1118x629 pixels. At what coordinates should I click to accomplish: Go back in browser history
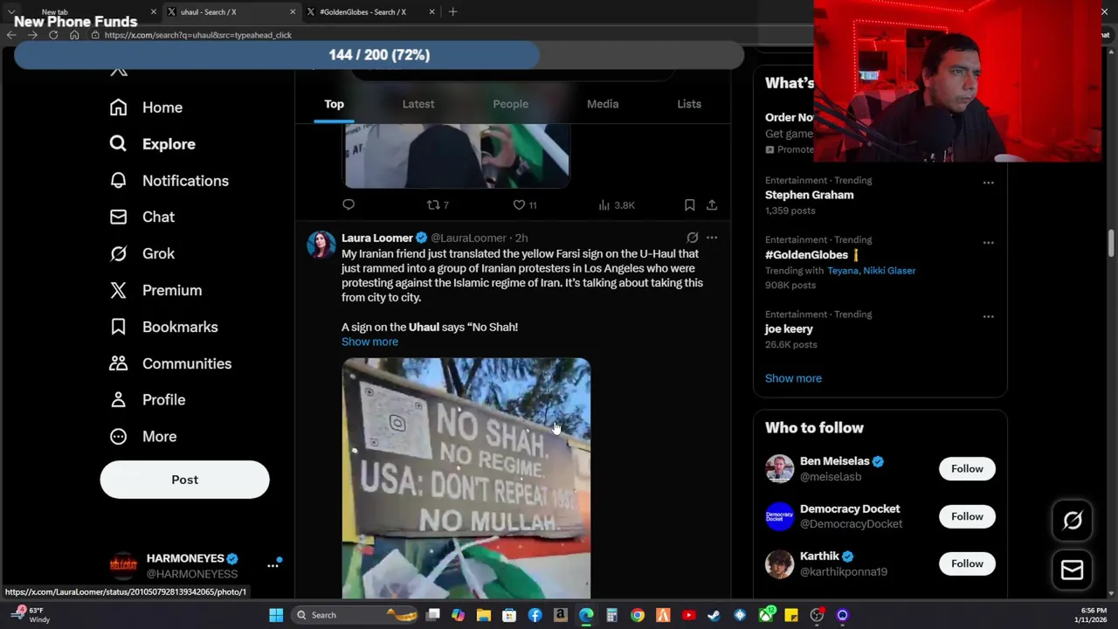(x=11, y=35)
